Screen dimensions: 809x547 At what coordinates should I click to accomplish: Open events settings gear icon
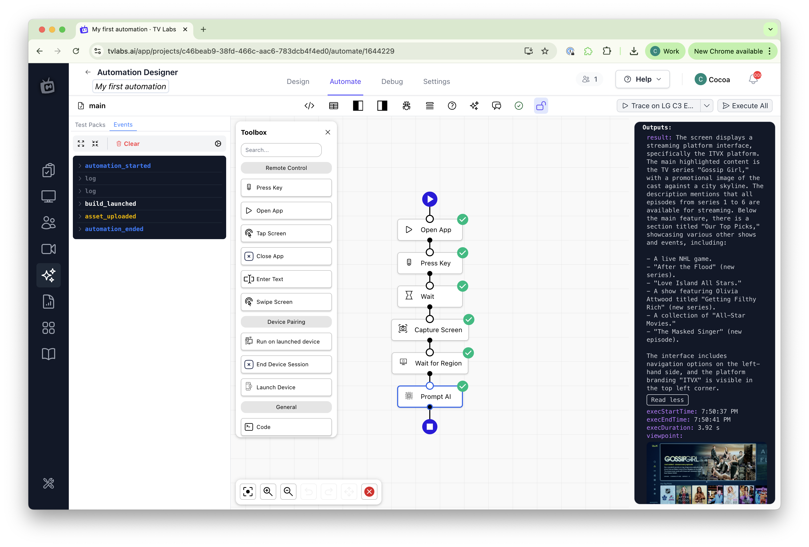pos(218,144)
